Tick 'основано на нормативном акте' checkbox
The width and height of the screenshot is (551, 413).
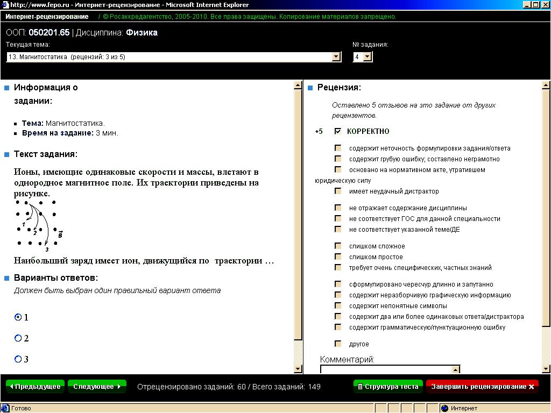338,169
